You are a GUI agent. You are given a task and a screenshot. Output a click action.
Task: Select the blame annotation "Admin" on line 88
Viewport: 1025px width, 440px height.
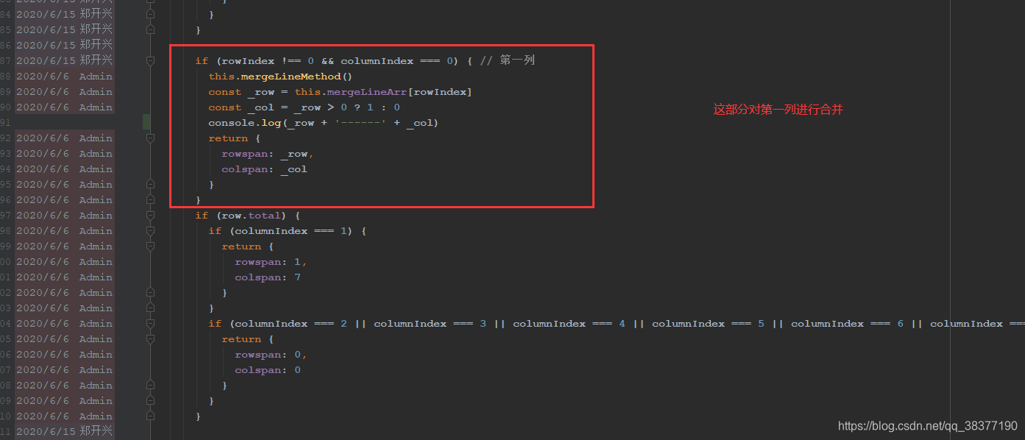click(96, 76)
